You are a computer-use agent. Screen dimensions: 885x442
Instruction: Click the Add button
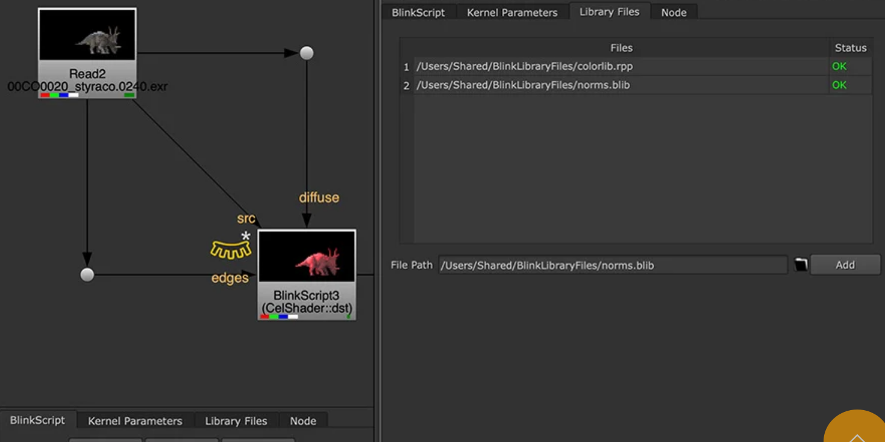(x=845, y=265)
